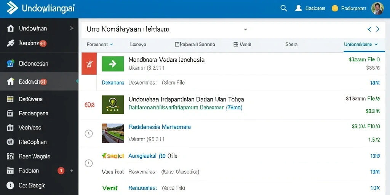Click the Veehieas building icon in sidebar
Viewport: 390px width, 195px height.
coord(10,128)
